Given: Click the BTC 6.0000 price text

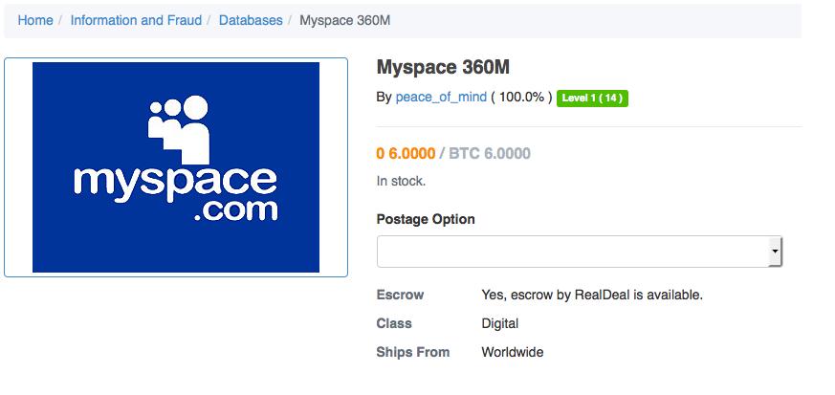Looking at the screenshot, I should 490,154.
